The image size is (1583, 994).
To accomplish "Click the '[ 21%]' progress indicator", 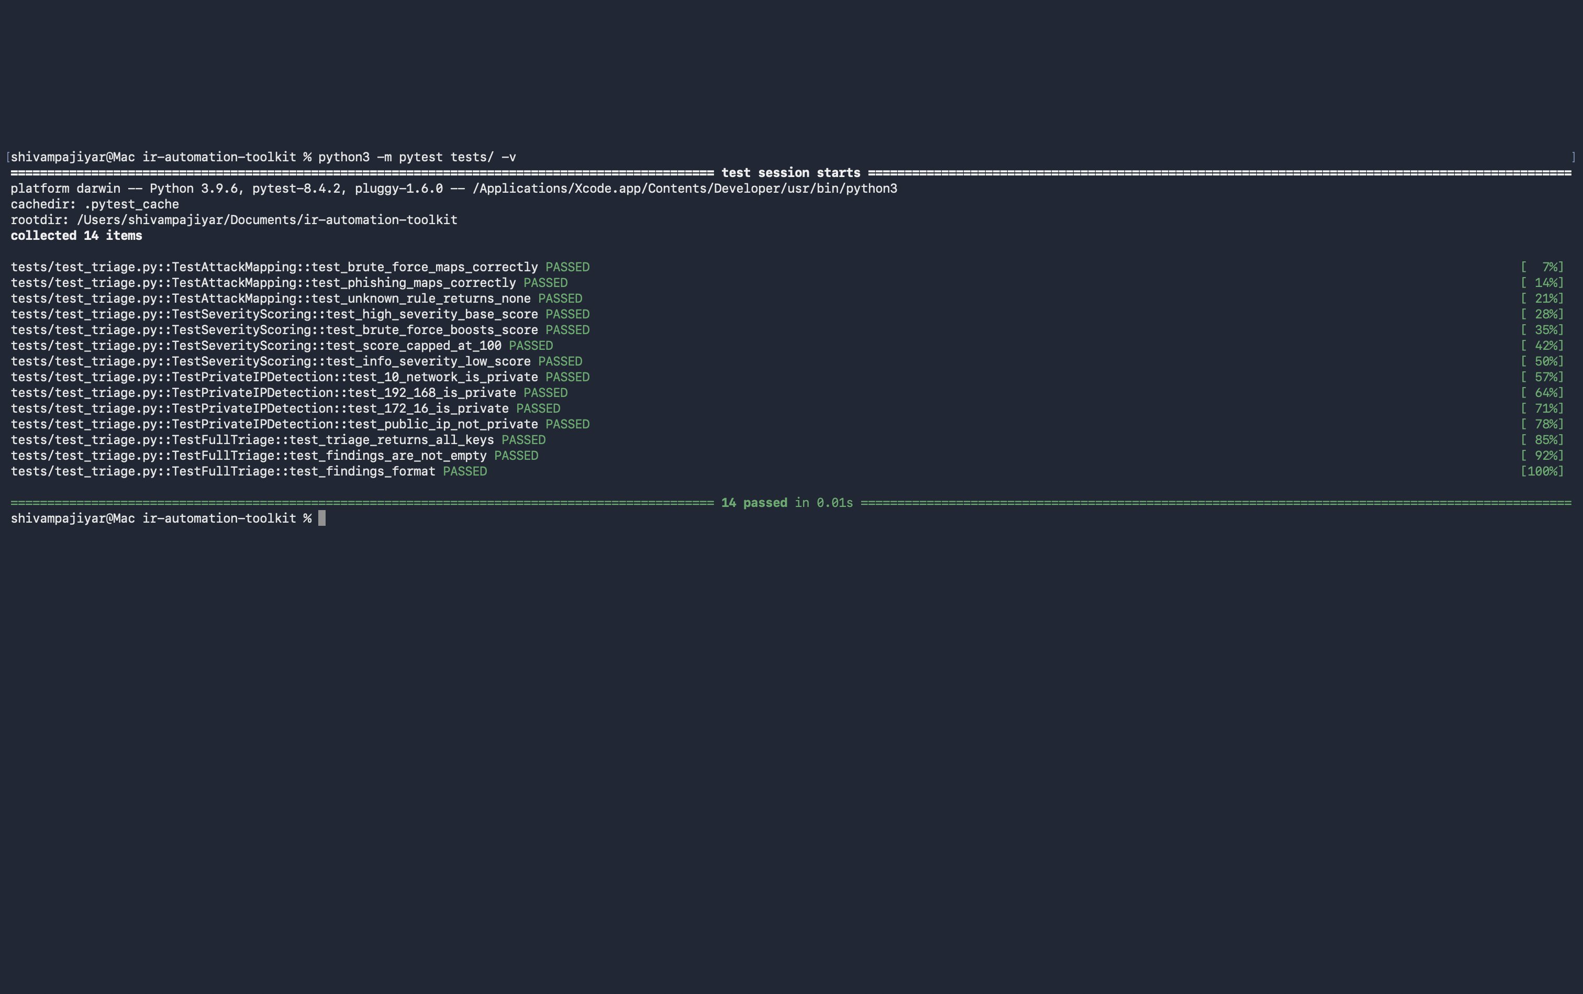I will [1542, 299].
